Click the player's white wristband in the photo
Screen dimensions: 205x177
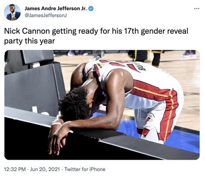[x=56, y=124]
